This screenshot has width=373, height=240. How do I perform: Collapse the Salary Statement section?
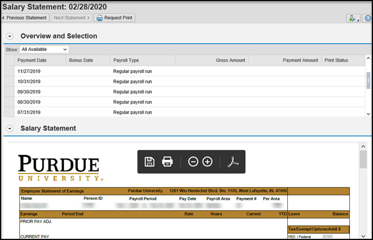[9, 128]
